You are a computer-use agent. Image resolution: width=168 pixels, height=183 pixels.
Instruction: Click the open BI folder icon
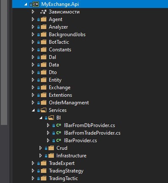[51, 118]
